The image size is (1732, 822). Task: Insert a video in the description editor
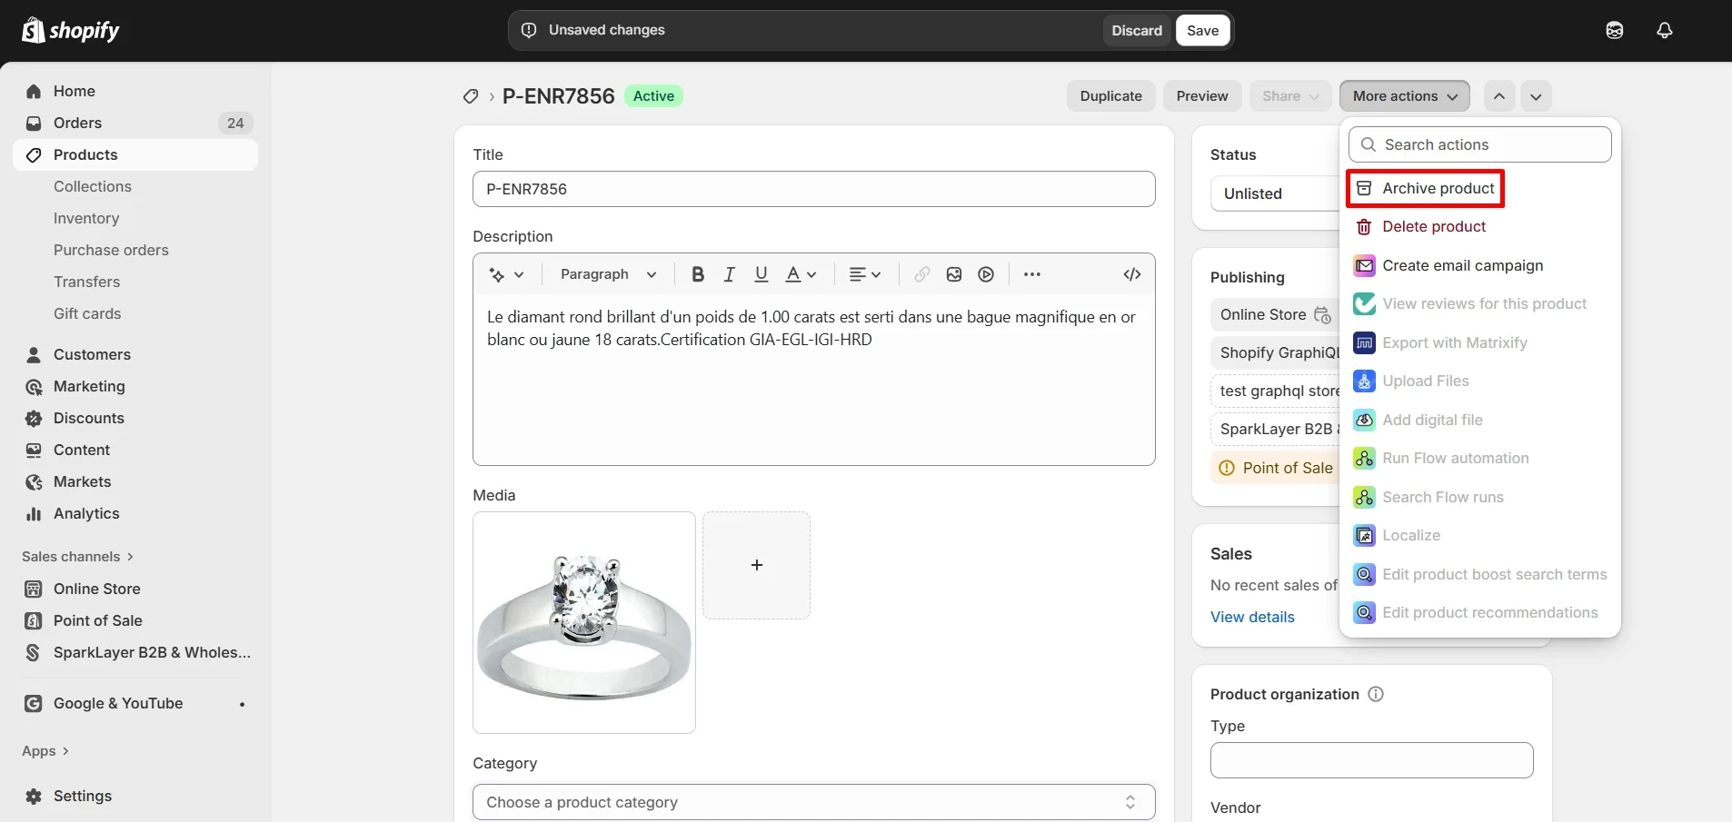pos(985,274)
